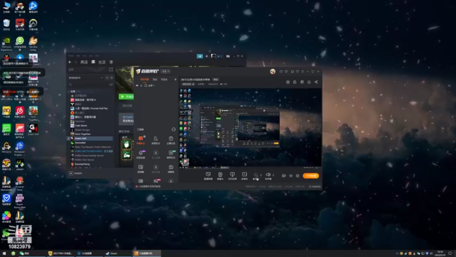This screenshot has width=456, height=257.
Task: Toggle the microphone icon in Douyu
Action: 255,175
